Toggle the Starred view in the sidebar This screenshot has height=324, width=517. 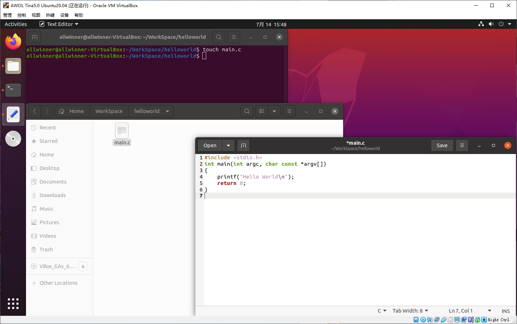(48, 141)
